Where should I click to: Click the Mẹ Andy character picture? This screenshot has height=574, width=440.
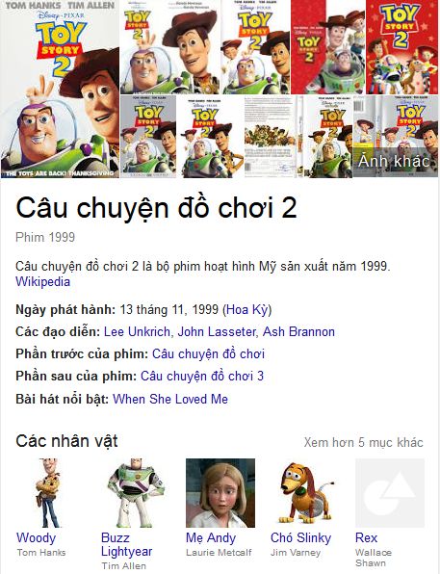pyautogui.click(x=220, y=493)
